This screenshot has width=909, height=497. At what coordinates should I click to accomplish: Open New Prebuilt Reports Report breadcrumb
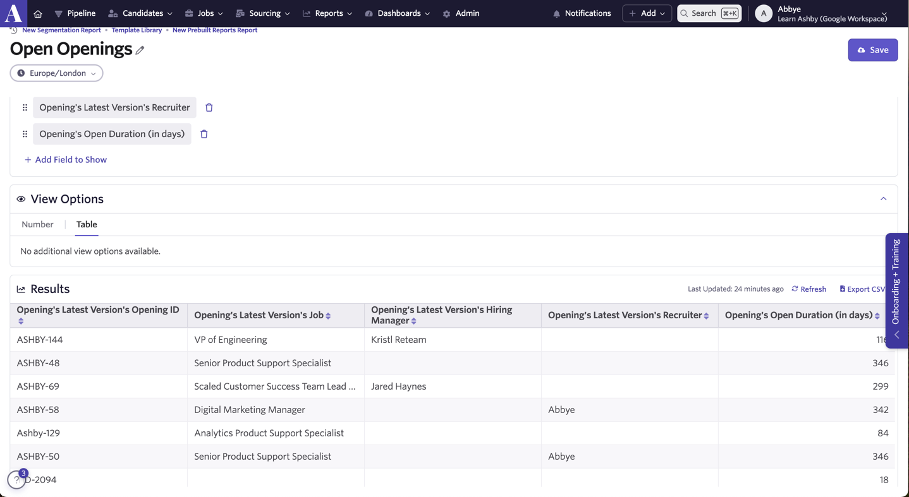click(x=215, y=30)
